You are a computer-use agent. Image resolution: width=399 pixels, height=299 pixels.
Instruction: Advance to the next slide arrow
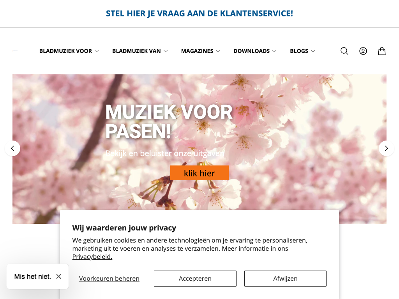[x=386, y=148]
